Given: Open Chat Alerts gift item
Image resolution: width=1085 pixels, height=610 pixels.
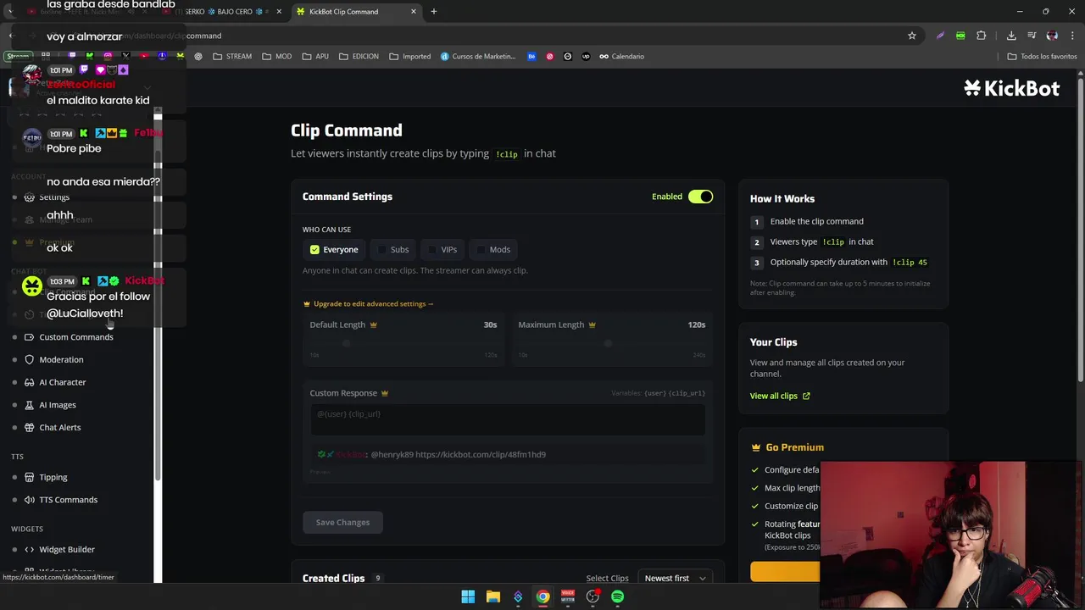Looking at the screenshot, I should coord(59,427).
